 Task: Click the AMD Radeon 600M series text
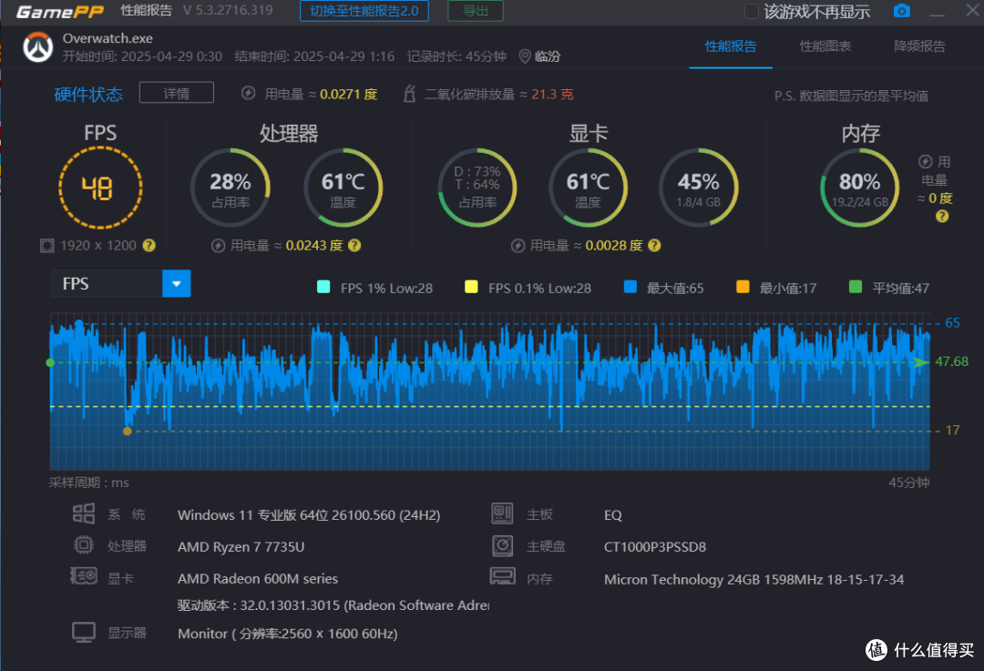258,578
